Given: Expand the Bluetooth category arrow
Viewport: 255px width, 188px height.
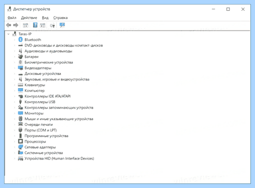Looking at the screenshot, I should pos(14,40).
